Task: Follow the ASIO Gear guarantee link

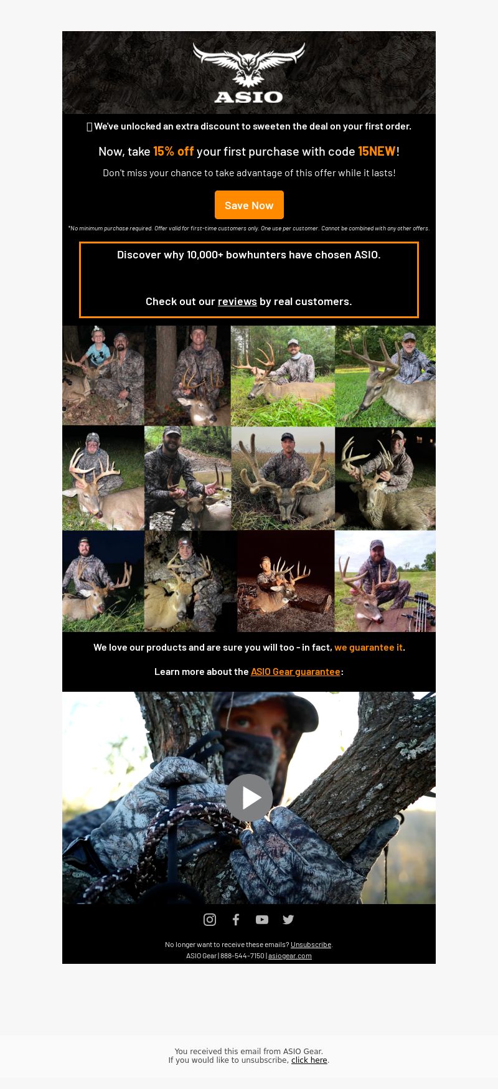Action: (296, 672)
